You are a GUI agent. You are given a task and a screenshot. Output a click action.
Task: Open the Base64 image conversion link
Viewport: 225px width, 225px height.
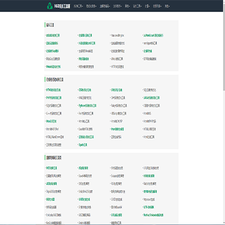(x=116, y=207)
